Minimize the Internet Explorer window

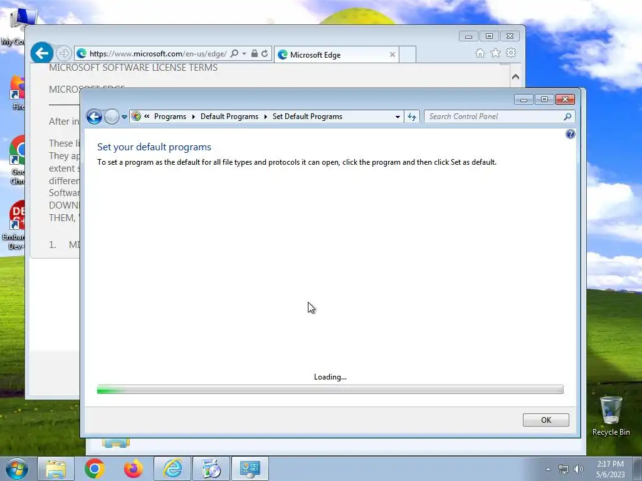[x=468, y=36]
